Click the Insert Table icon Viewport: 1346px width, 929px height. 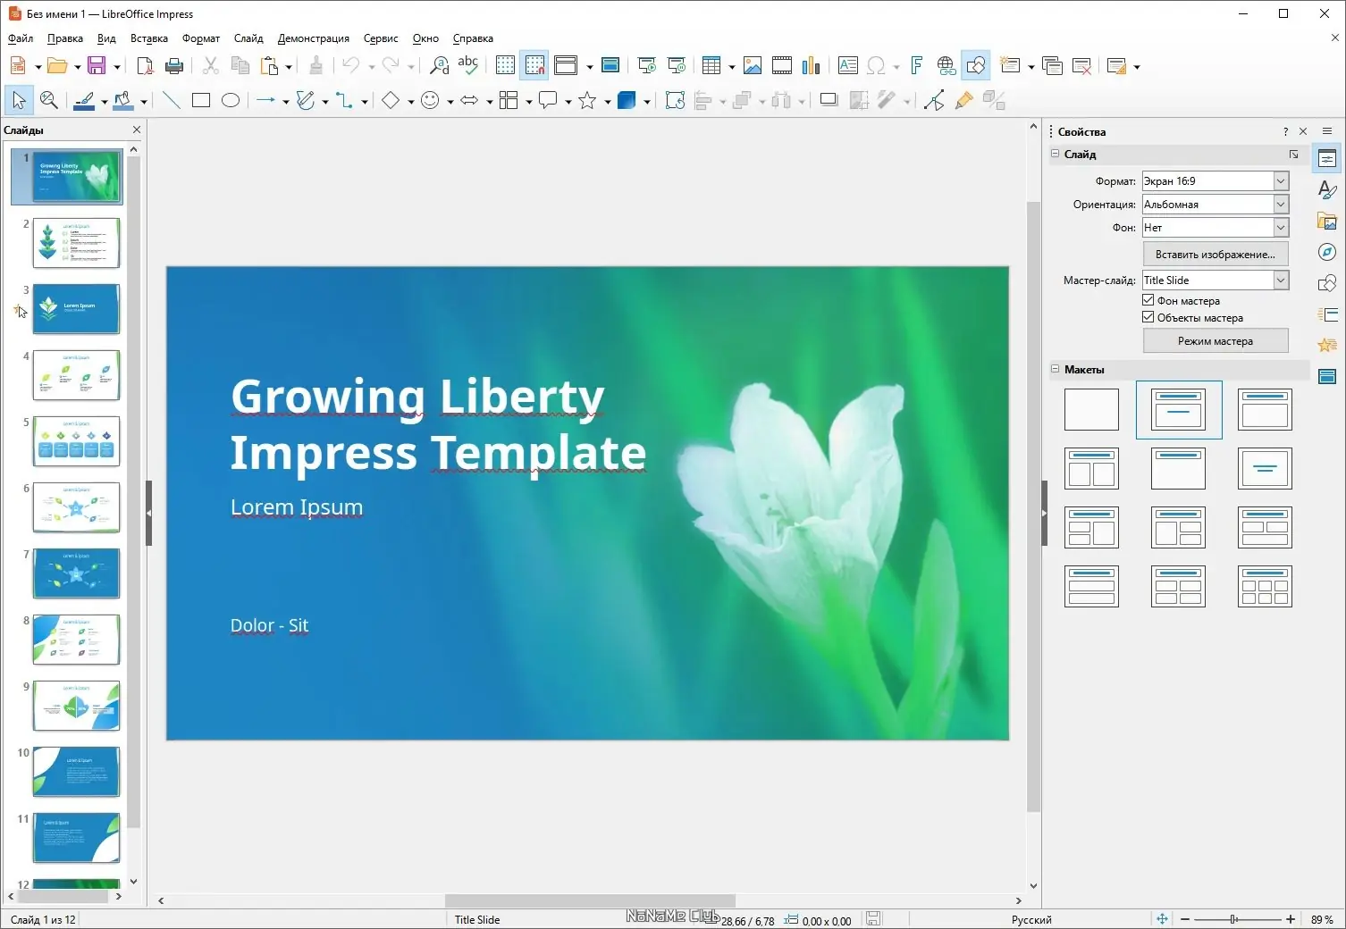click(x=711, y=66)
